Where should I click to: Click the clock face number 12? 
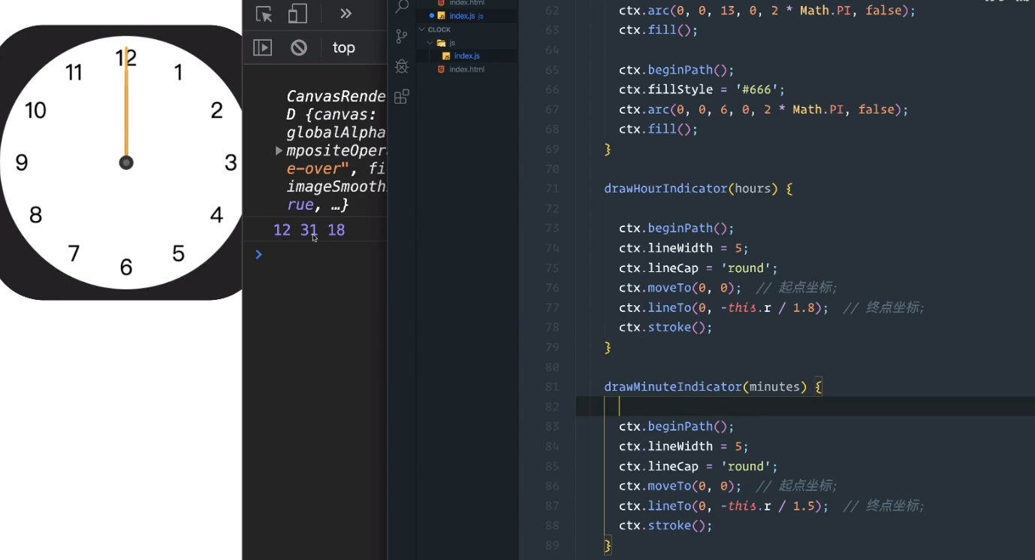pos(125,57)
